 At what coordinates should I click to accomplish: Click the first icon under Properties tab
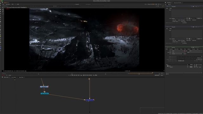(x=166, y=4)
